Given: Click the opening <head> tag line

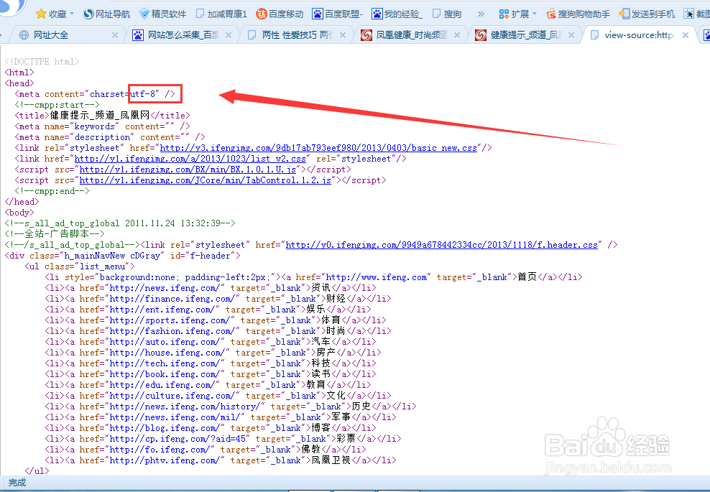Looking at the screenshot, I should click(19, 83).
